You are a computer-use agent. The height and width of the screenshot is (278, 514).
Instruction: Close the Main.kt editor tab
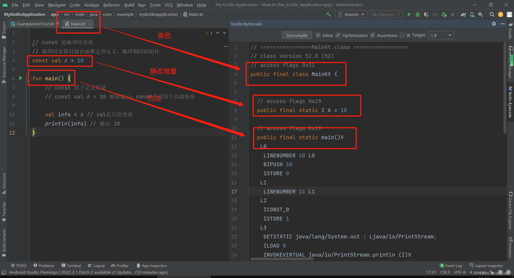tap(89, 24)
